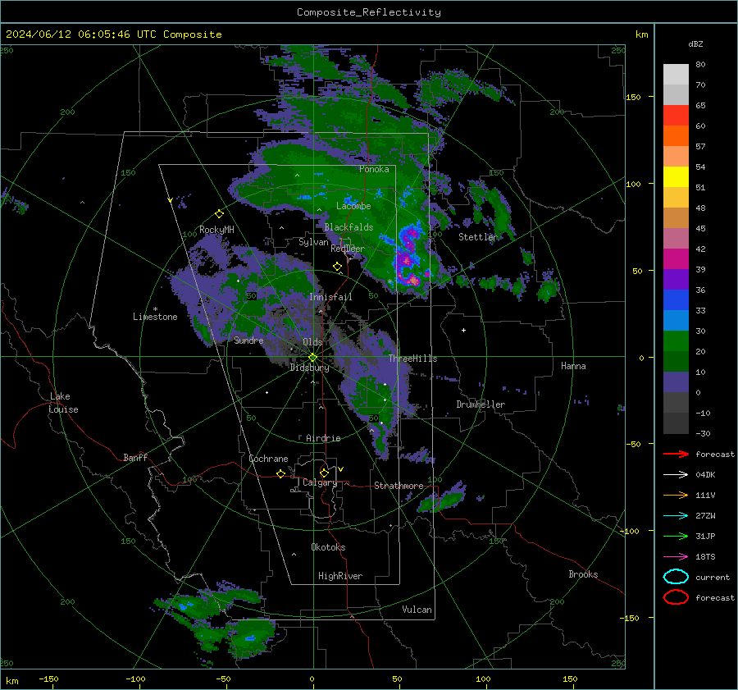Click the 65 dBZ red color swatch

tap(676, 115)
